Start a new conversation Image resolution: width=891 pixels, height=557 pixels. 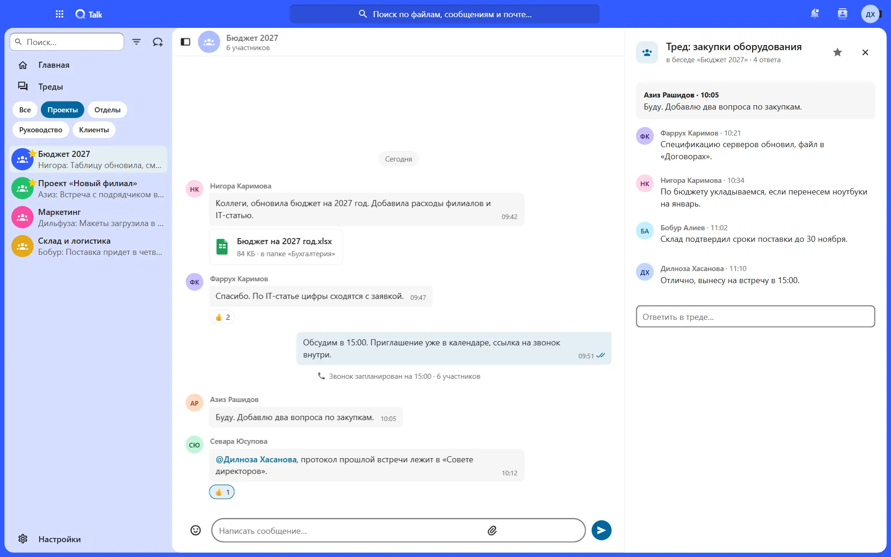pyautogui.click(x=158, y=42)
